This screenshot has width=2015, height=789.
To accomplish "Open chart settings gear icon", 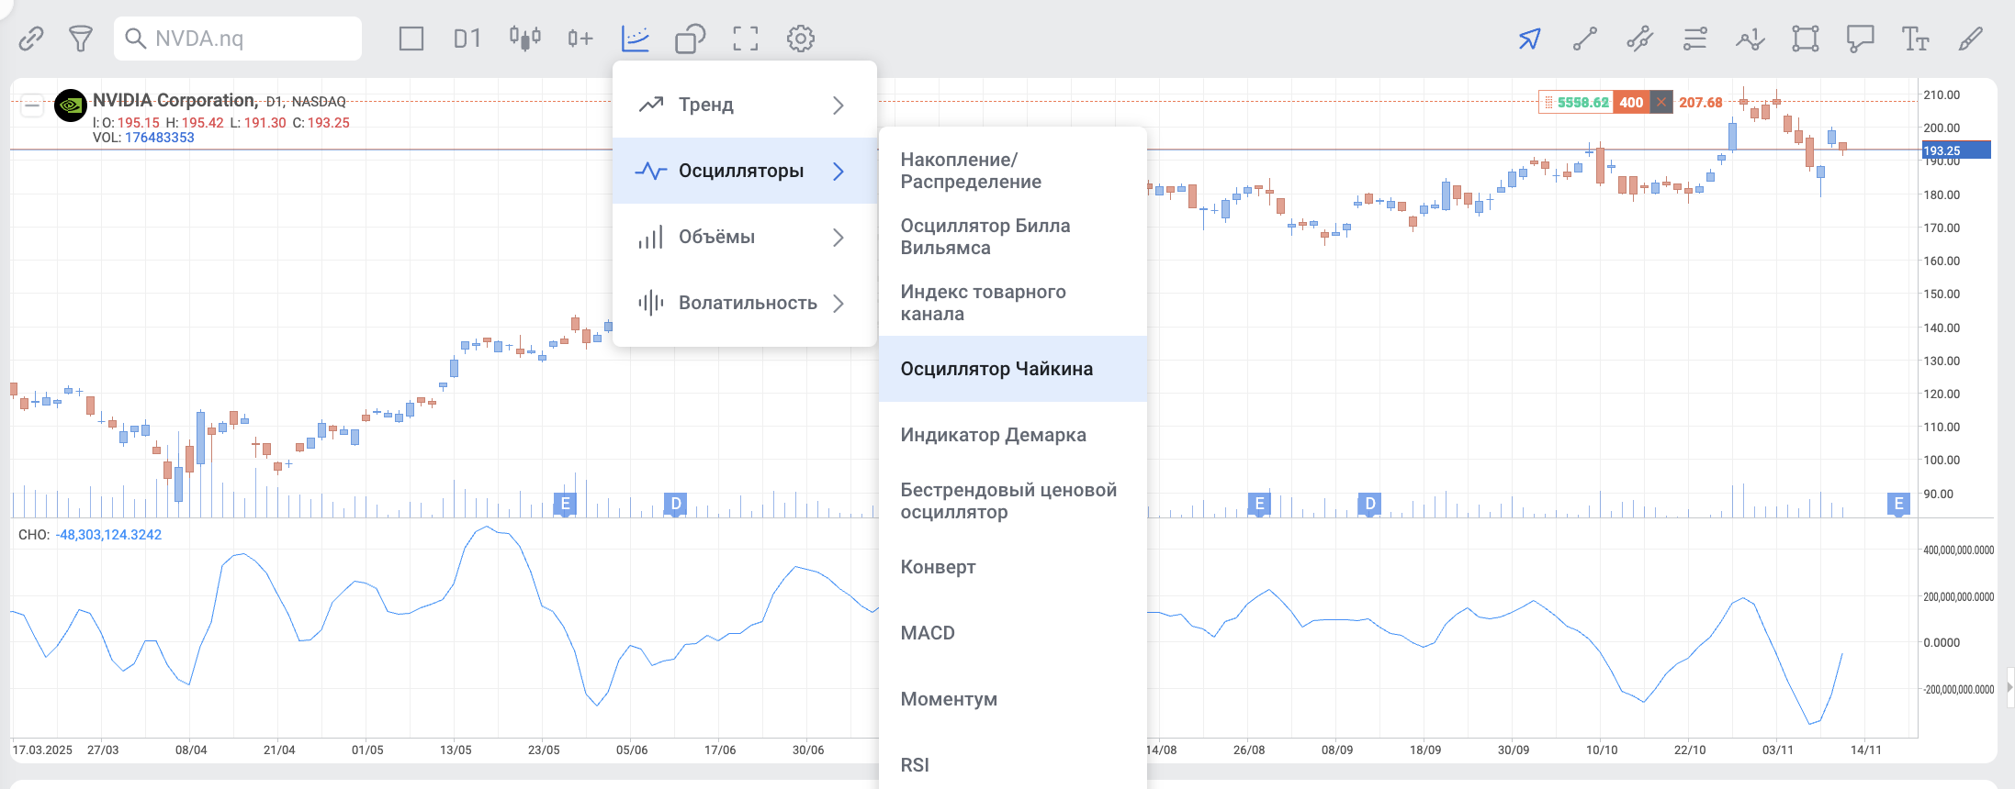I will 801,39.
